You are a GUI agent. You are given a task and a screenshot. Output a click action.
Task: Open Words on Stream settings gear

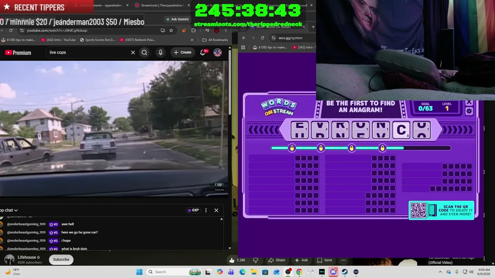coord(469,111)
